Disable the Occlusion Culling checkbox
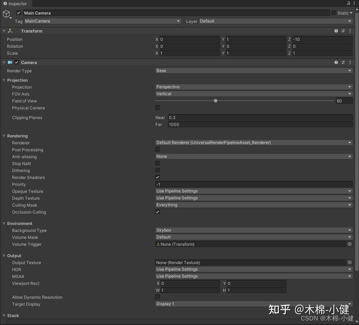 [x=158, y=212]
